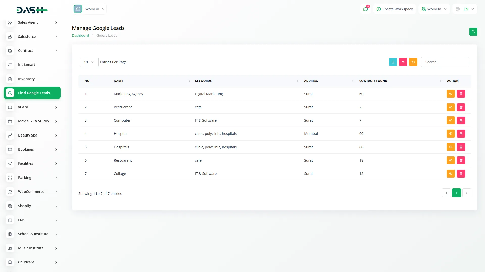This screenshot has height=272, width=485.
Task: Open Find Google Leads from the sidebar
Action: (32, 93)
